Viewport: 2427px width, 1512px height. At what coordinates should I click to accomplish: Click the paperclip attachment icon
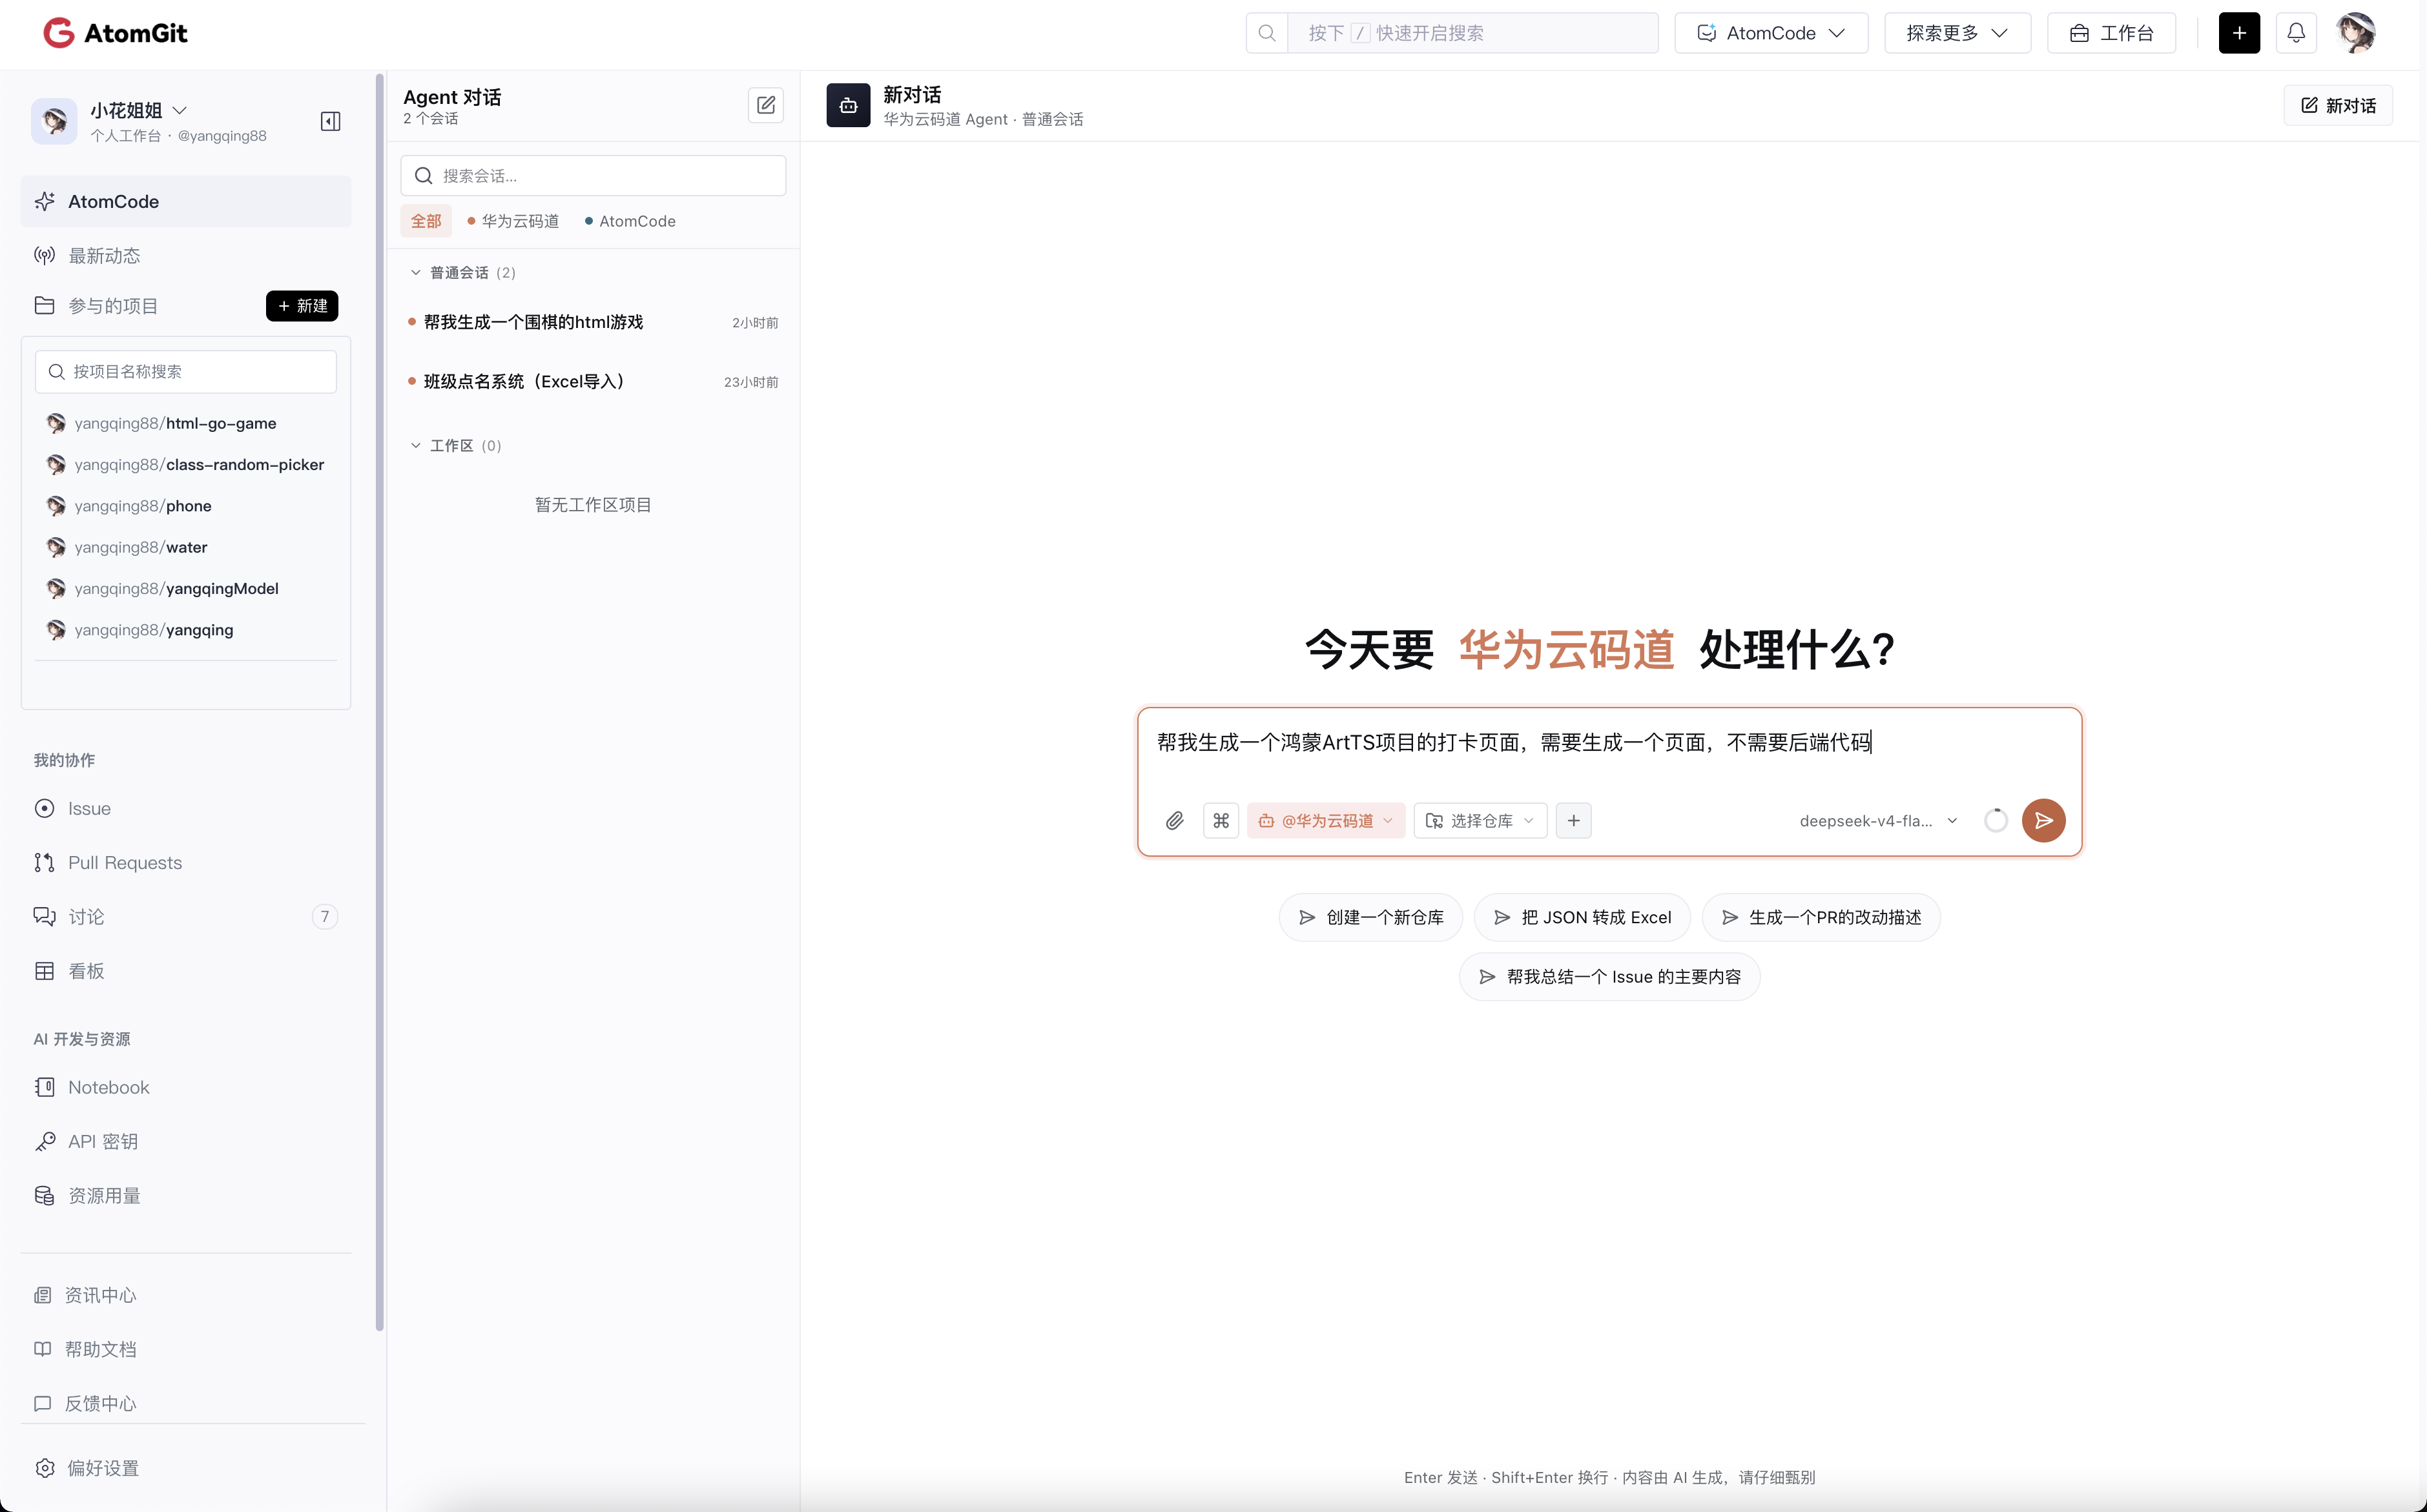click(x=1175, y=821)
